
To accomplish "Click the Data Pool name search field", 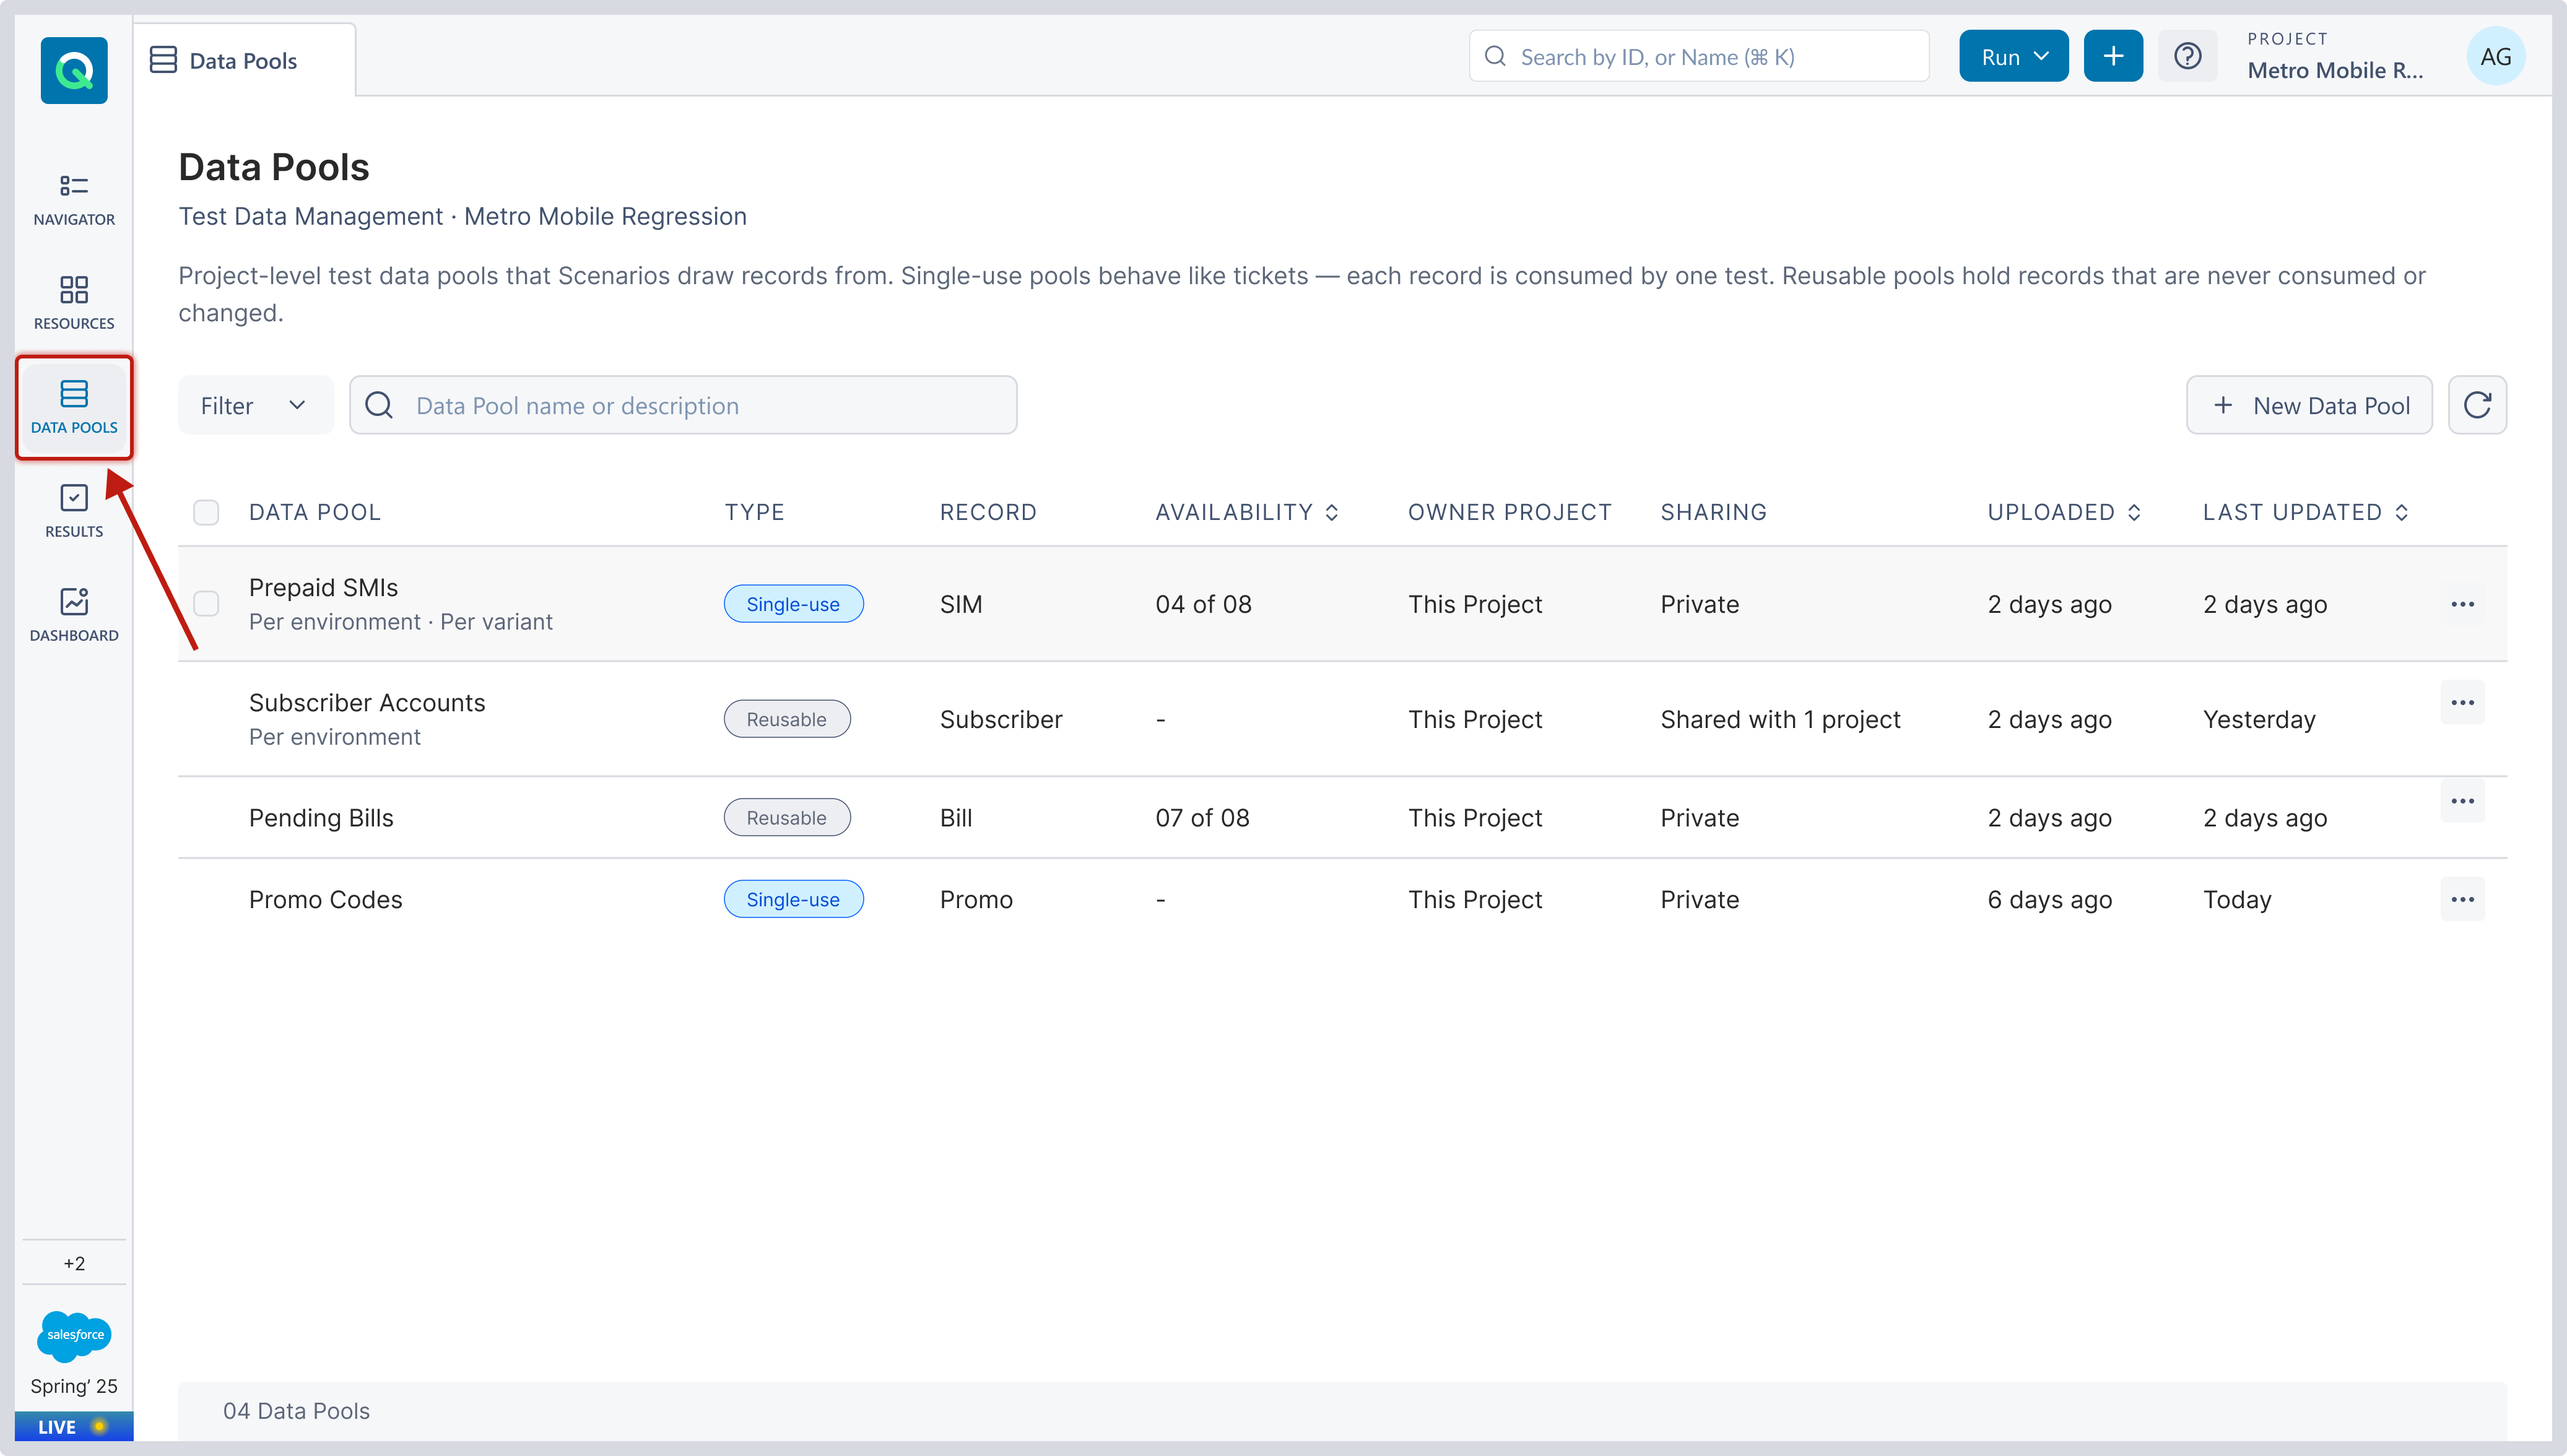I will [683, 405].
